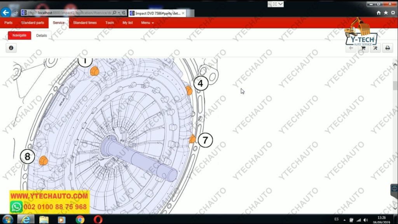The height and width of the screenshot is (224, 398).
Task: Show hidden tray icons arrow
Action: point(344,220)
